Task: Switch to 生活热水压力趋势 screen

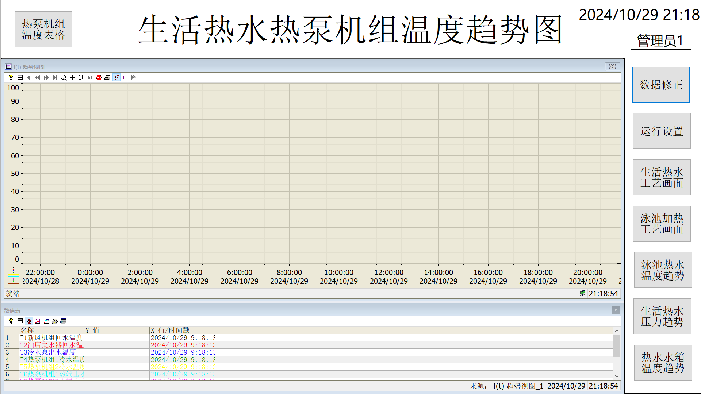Action: click(662, 316)
